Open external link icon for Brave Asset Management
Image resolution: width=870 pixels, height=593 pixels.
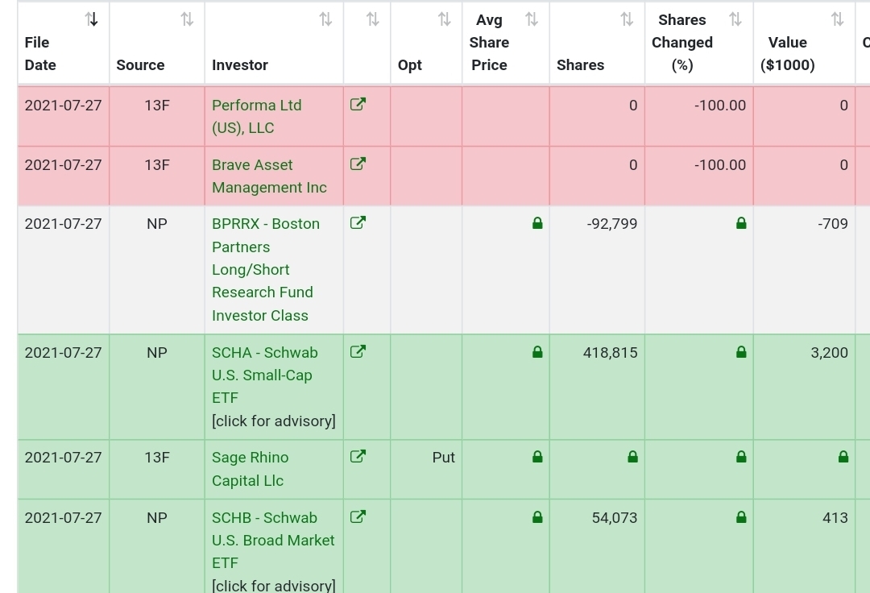coord(358,164)
